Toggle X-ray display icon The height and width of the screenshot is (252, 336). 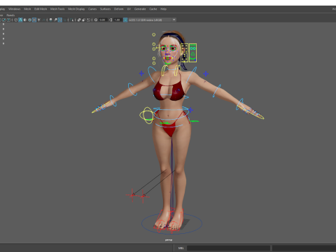[x=79, y=20]
